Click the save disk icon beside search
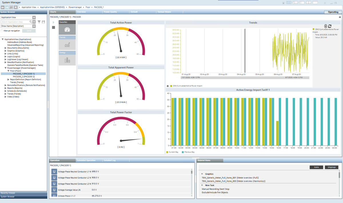This screenshot has width=343, height=203. 43,22
